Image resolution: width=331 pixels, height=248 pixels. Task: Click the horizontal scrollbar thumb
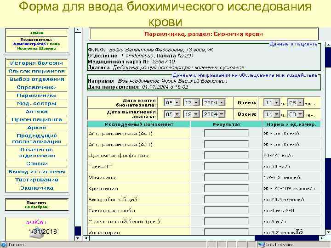tap(172, 238)
